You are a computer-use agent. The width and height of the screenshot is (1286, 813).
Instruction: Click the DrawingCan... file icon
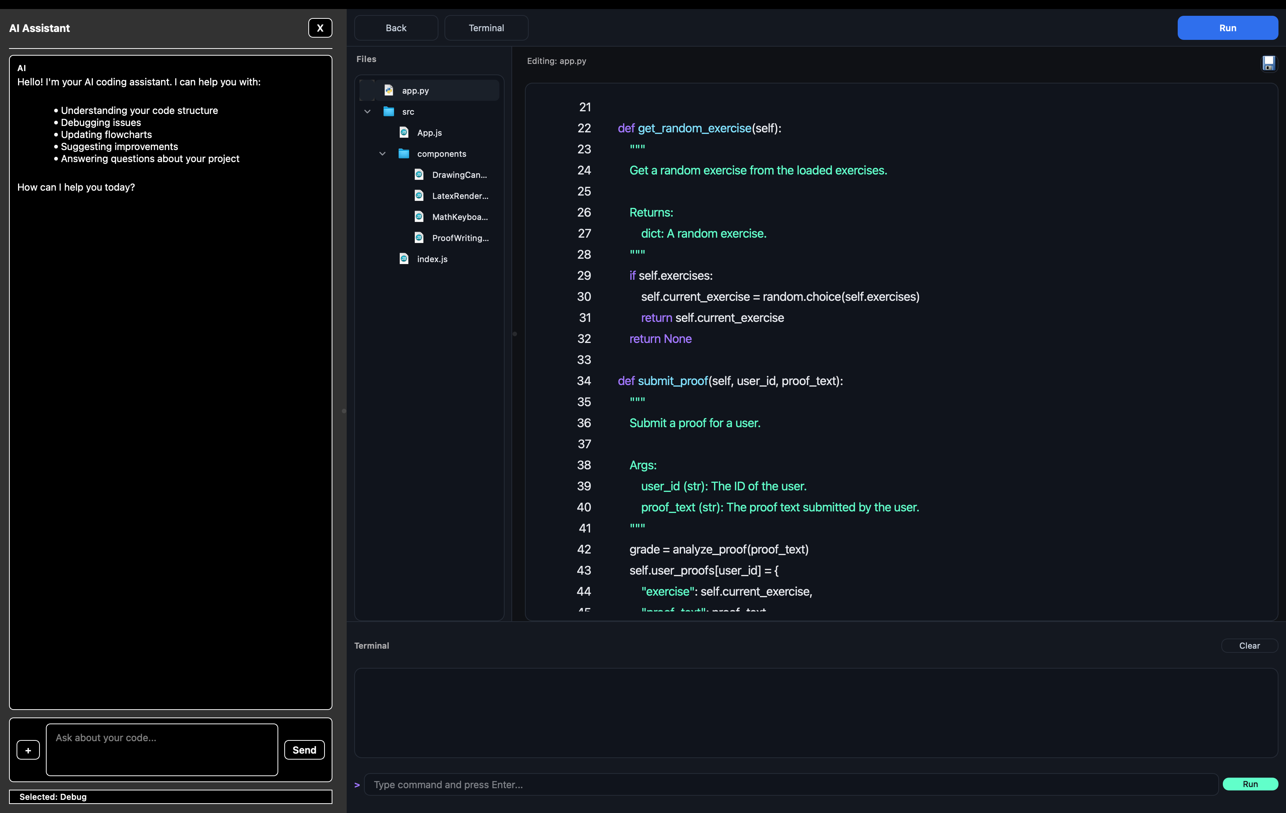coord(419,175)
